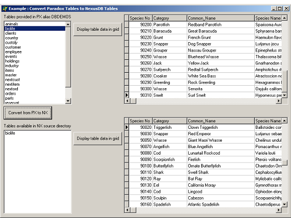Click scroll-down arrow of lower data grid
Screen dimensions: 291x218
pyautogui.click(x=285, y=204)
